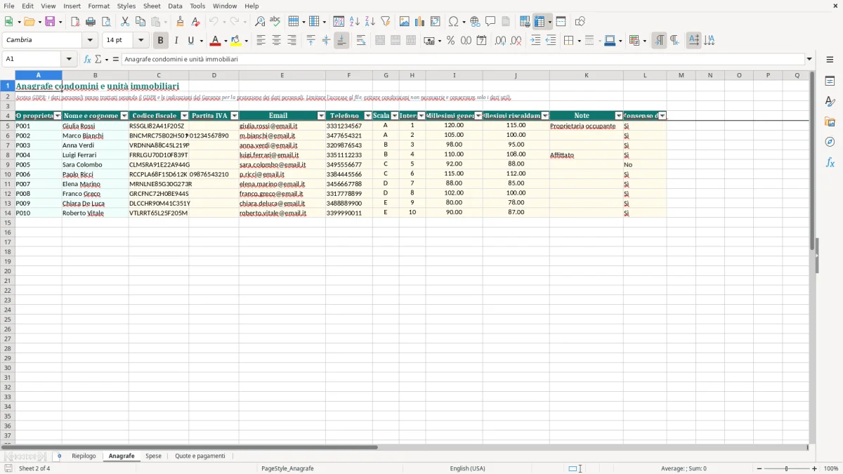The image size is (843, 474).
Task: Insert a chart
Action: coord(420,22)
